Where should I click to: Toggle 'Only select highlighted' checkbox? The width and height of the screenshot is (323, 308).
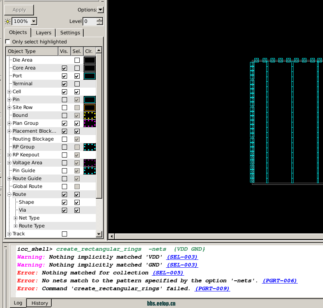tap(7, 42)
